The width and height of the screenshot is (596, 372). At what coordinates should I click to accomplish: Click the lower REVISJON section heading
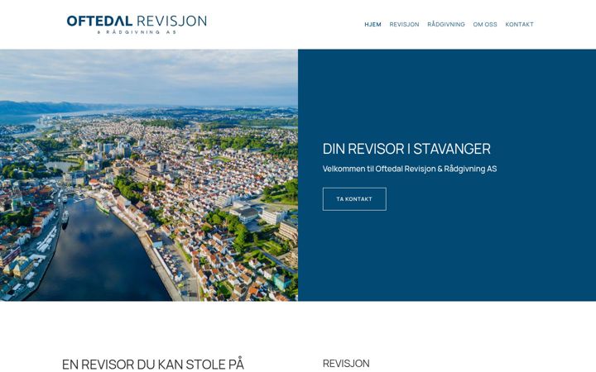point(346,364)
